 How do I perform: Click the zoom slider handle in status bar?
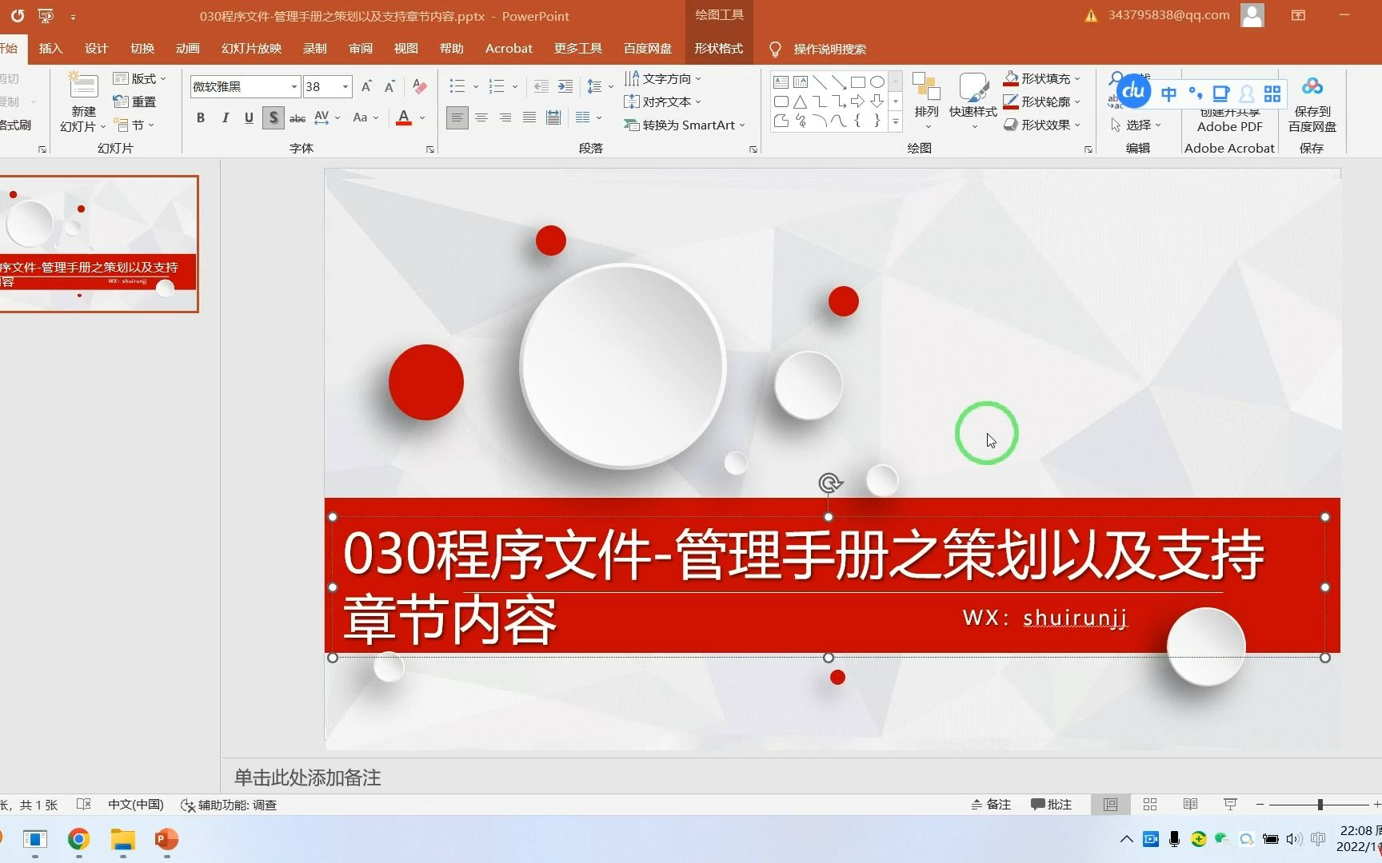point(1320,805)
